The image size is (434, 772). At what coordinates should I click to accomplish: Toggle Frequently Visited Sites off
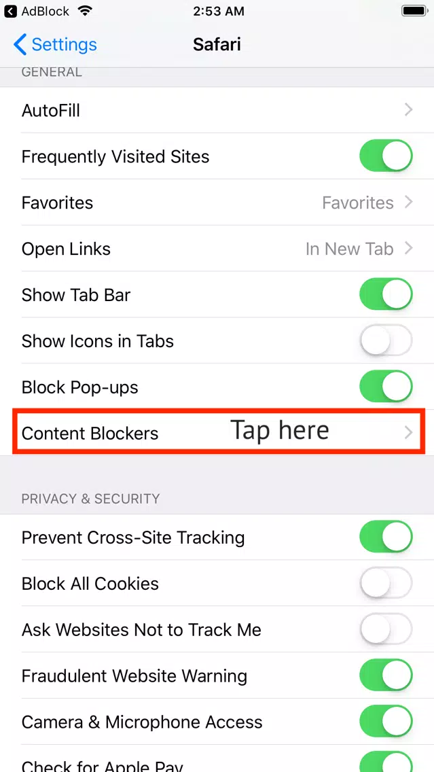[386, 156]
